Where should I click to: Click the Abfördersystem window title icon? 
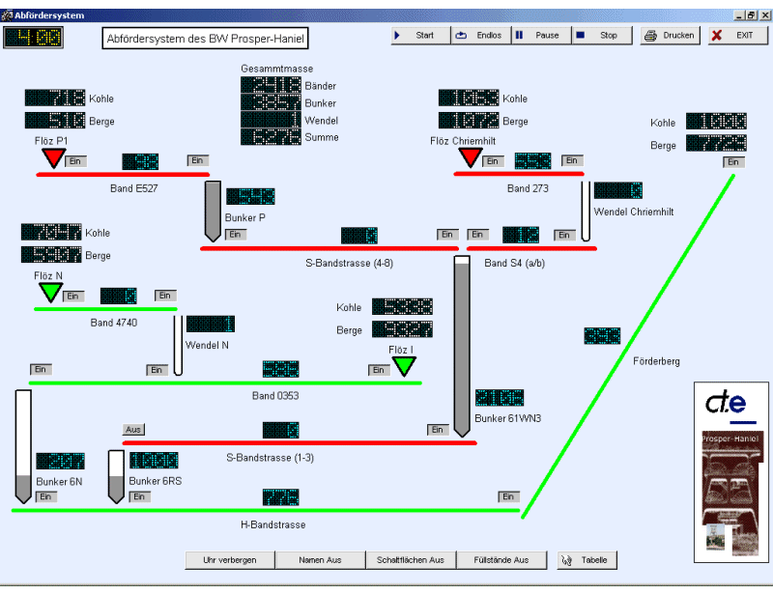click(7, 15)
